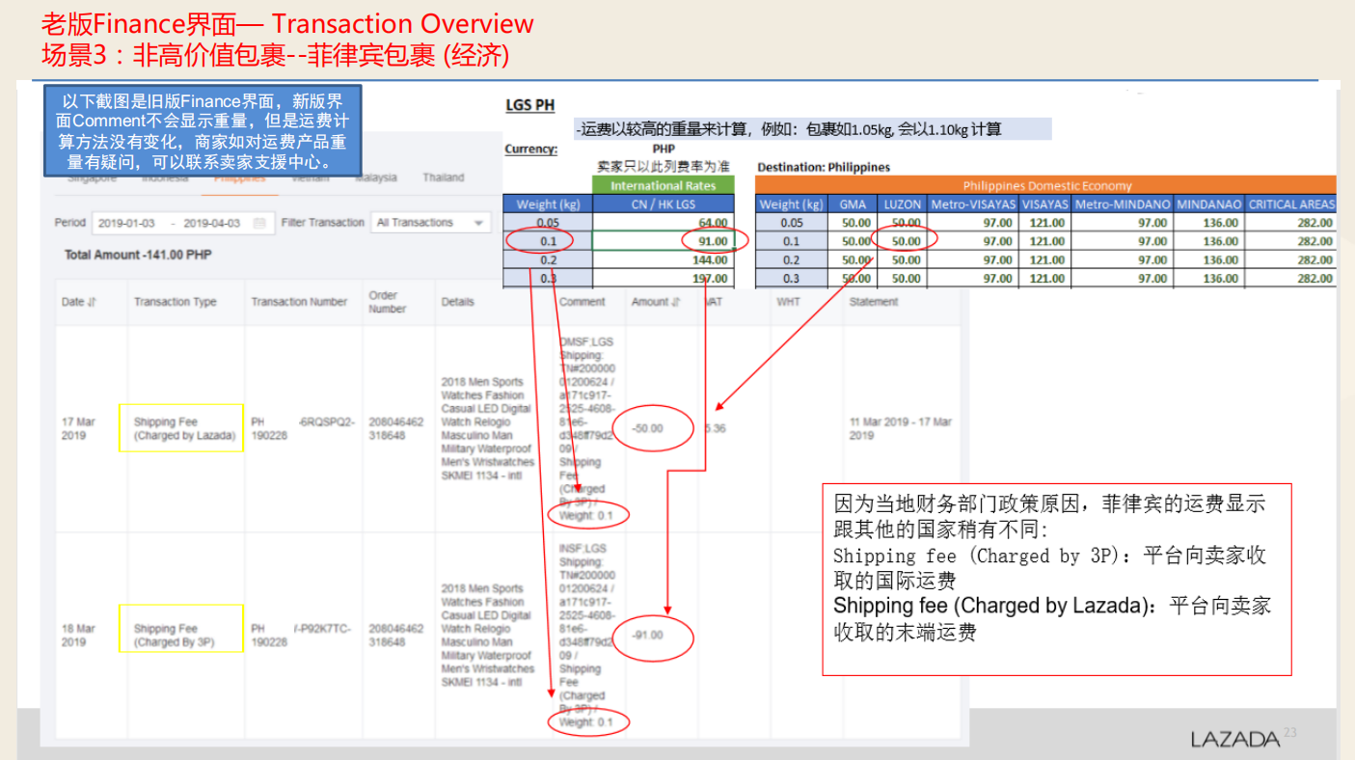This screenshot has width=1355, height=760.
Task: Click the Comment column header
Action: coord(583,302)
